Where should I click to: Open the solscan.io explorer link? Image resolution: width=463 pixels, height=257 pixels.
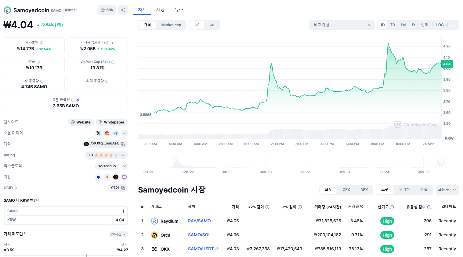click(x=107, y=166)
